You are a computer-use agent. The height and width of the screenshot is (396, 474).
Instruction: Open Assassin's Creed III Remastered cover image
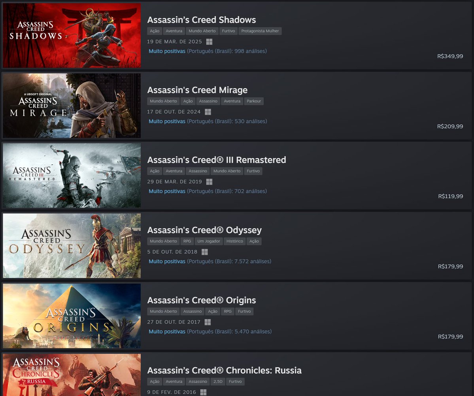pos(72,176)
